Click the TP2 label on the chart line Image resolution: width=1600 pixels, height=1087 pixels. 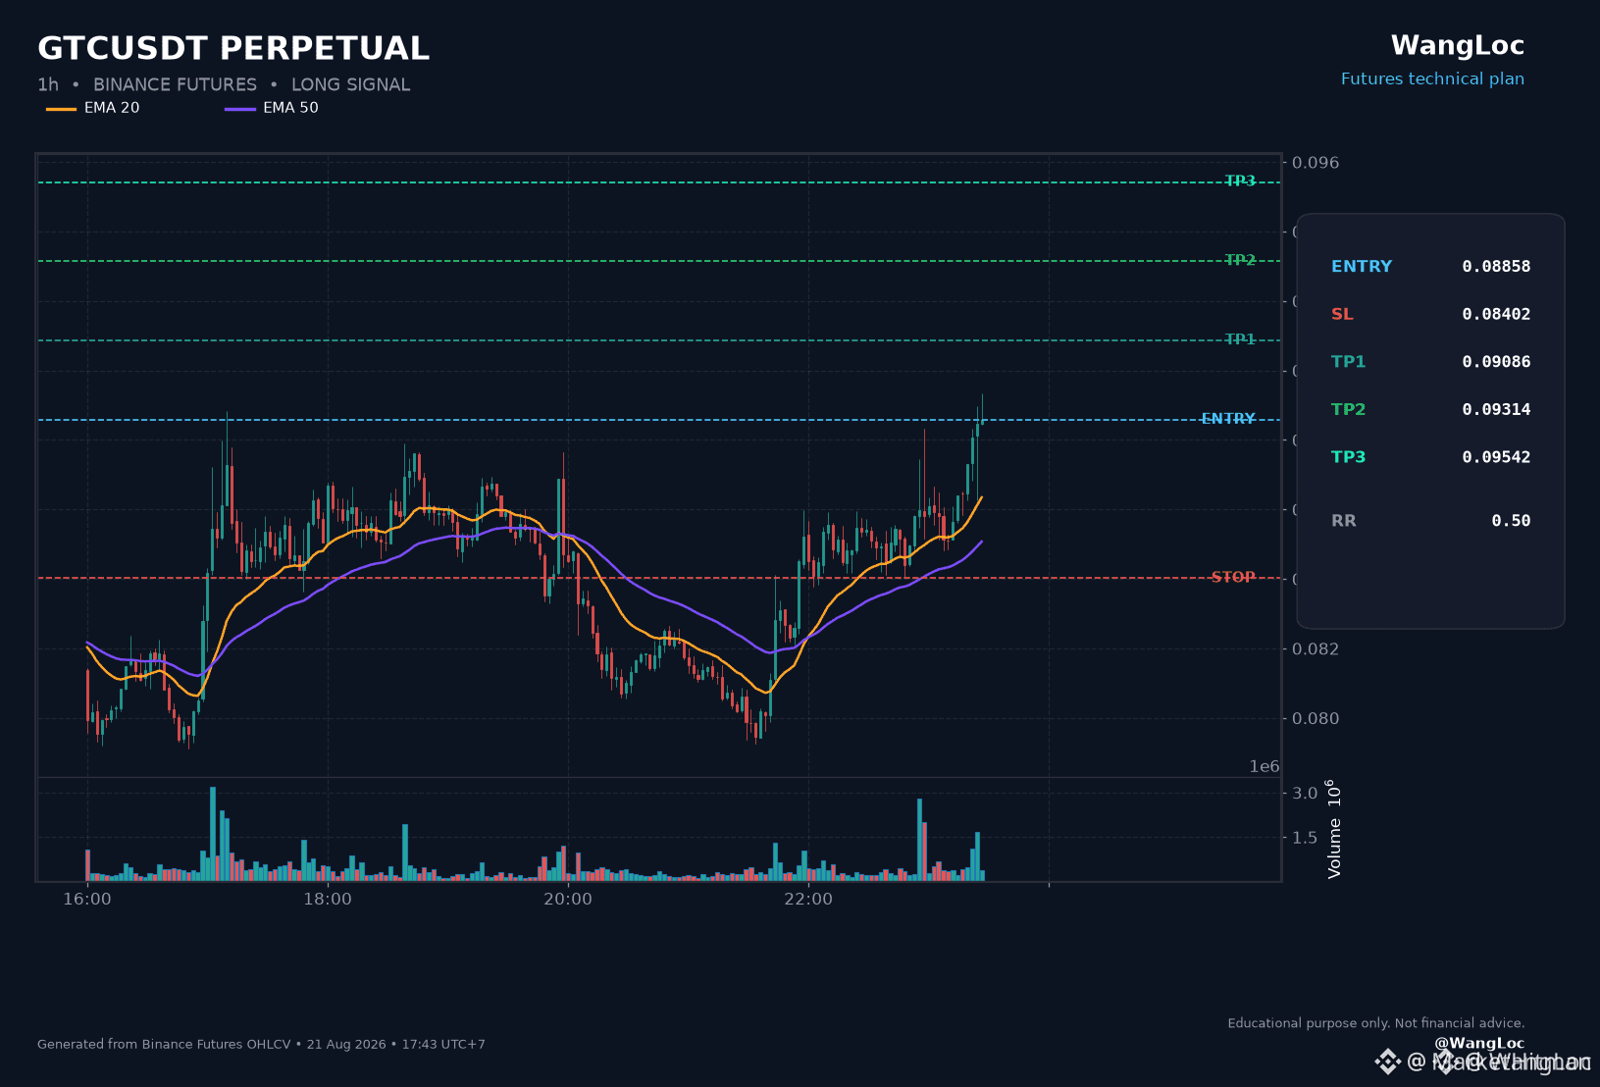coord(1240,260)
